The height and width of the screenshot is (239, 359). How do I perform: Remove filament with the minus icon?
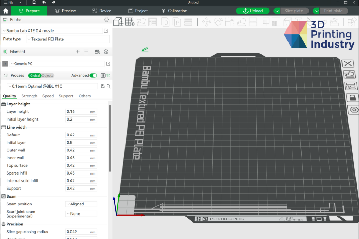[x=86, y=52]
